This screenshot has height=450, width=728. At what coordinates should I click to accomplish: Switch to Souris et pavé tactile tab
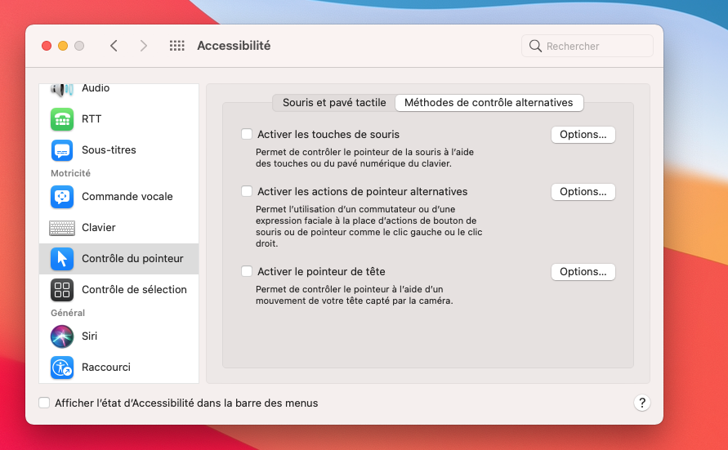pos(334,103)
